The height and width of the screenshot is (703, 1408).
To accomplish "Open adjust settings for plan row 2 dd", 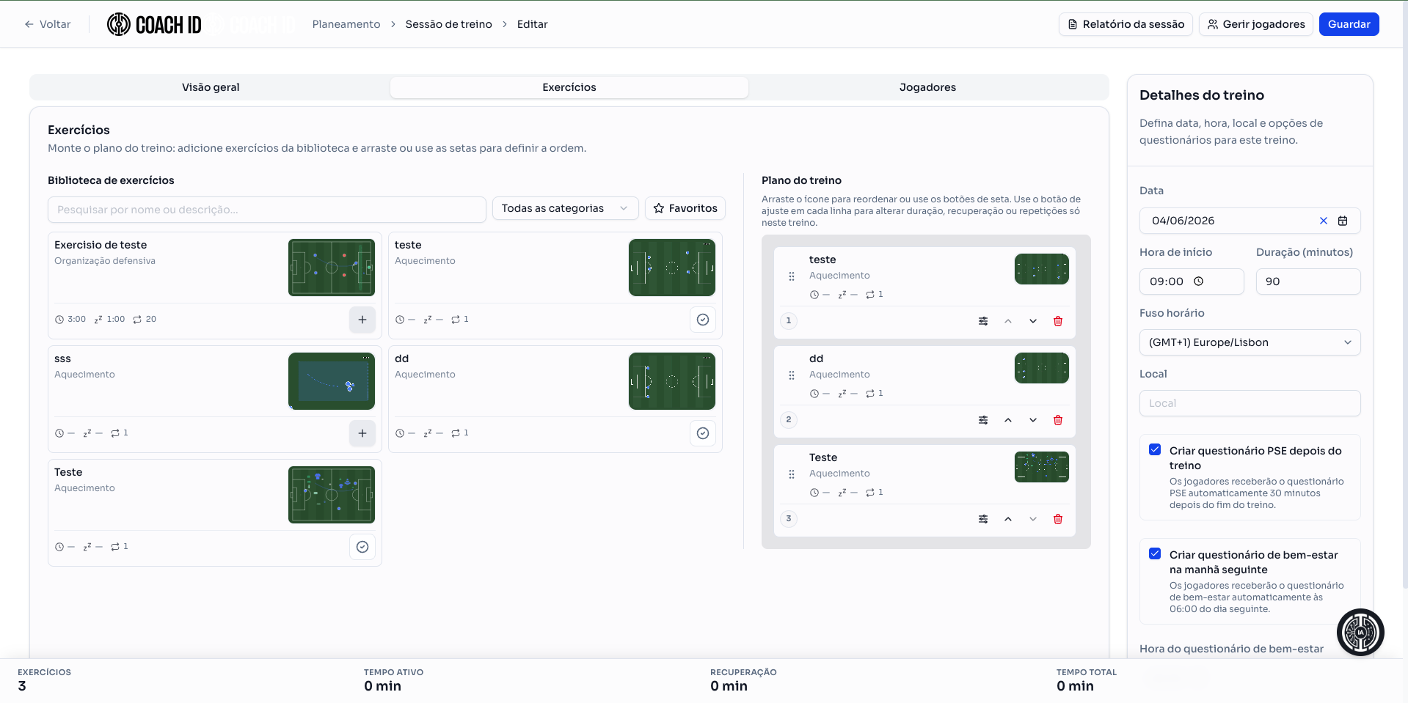I will [x=983, y=420].
